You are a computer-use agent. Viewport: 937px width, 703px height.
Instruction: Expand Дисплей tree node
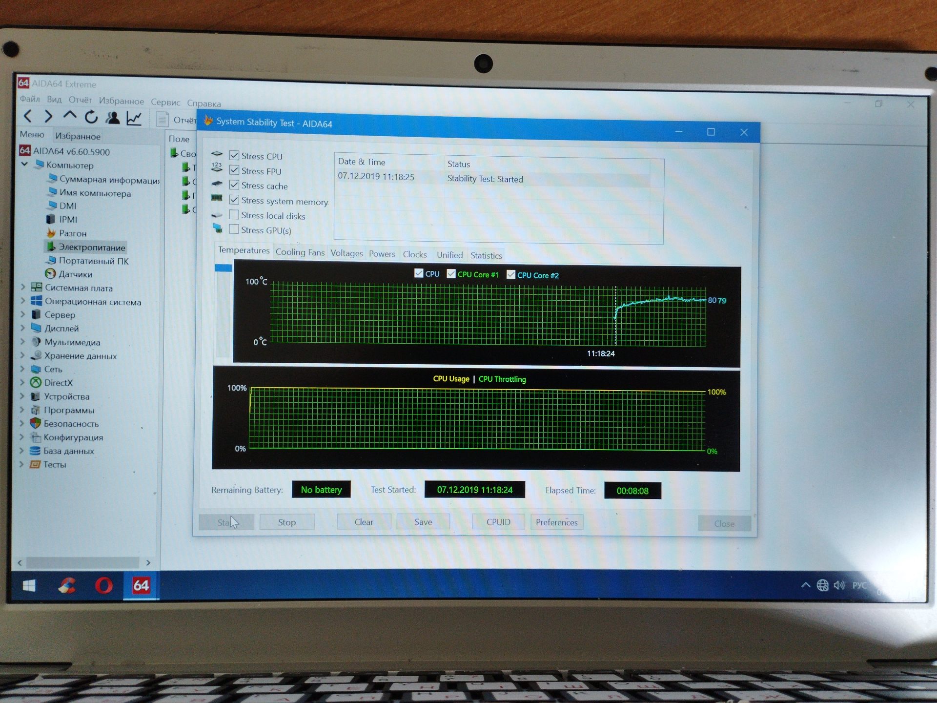coord(22,328)
